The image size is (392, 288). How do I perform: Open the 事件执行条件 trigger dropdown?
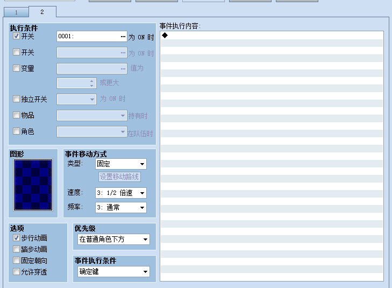(x=114, y=272)
